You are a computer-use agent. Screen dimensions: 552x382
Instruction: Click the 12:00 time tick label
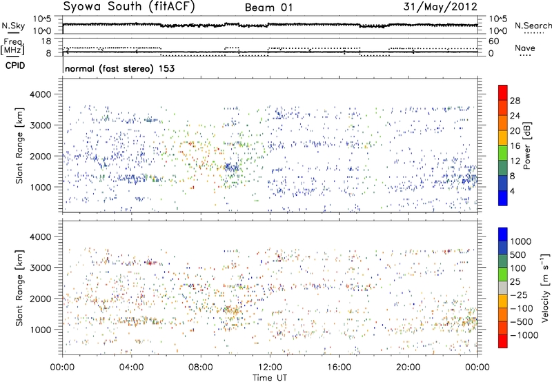coord(270,368)
